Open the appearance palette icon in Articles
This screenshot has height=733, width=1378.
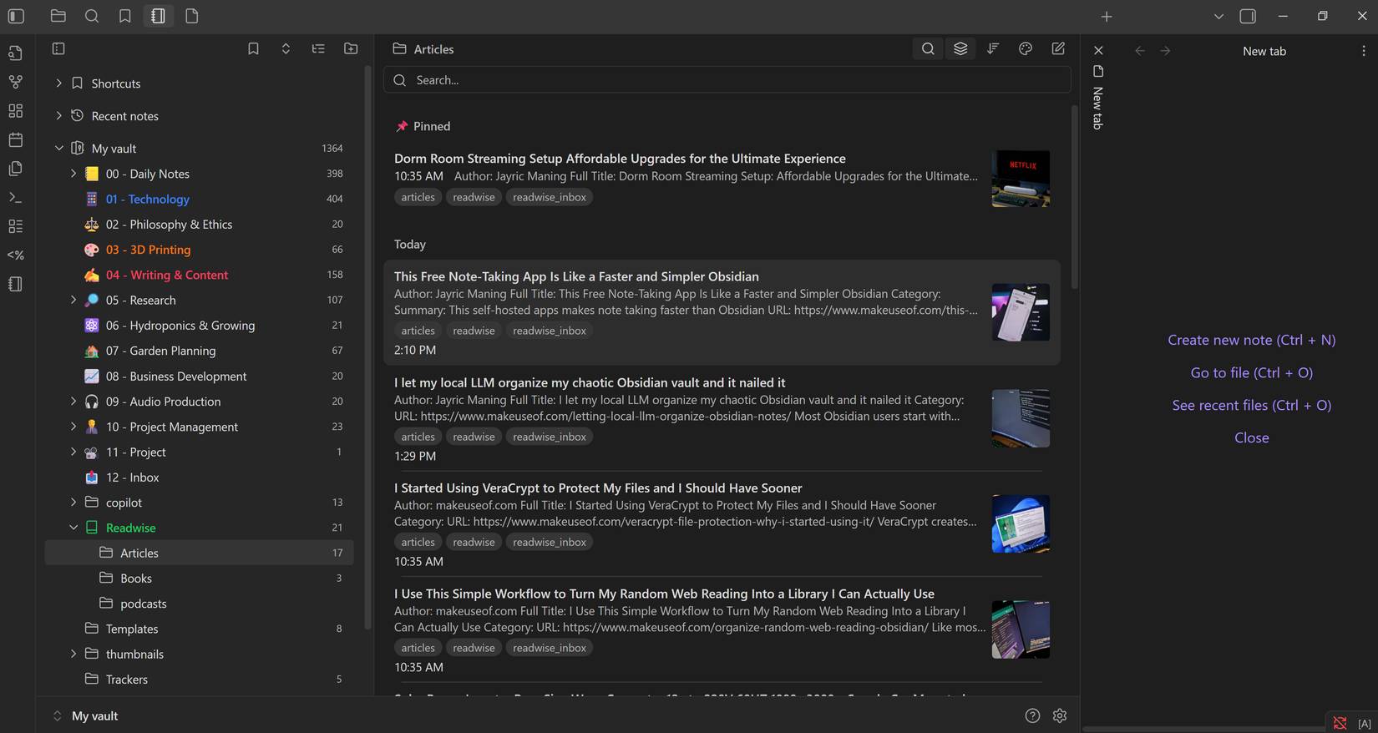[x=1026, y=49]
